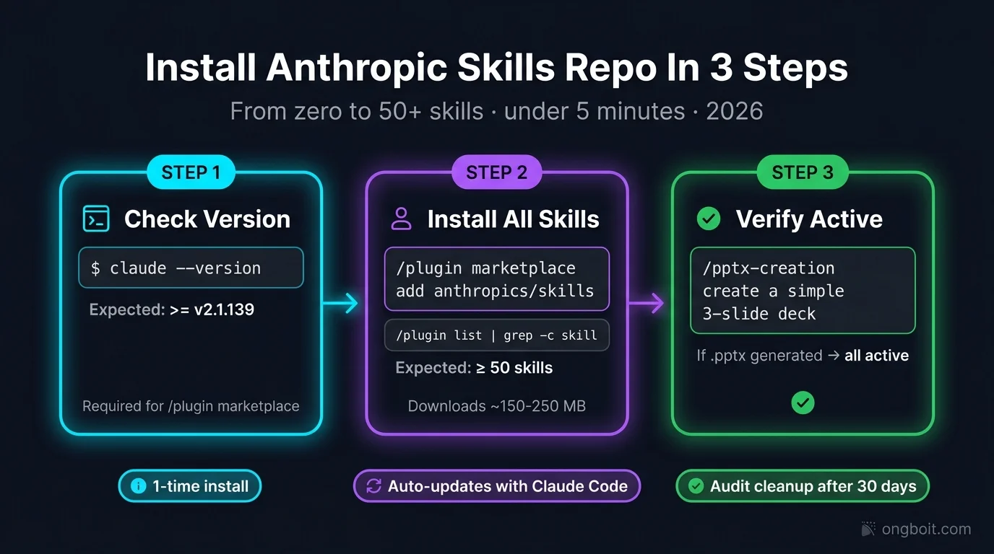Click the '/plugin marketplace add anthropics/skills' box

496,279
